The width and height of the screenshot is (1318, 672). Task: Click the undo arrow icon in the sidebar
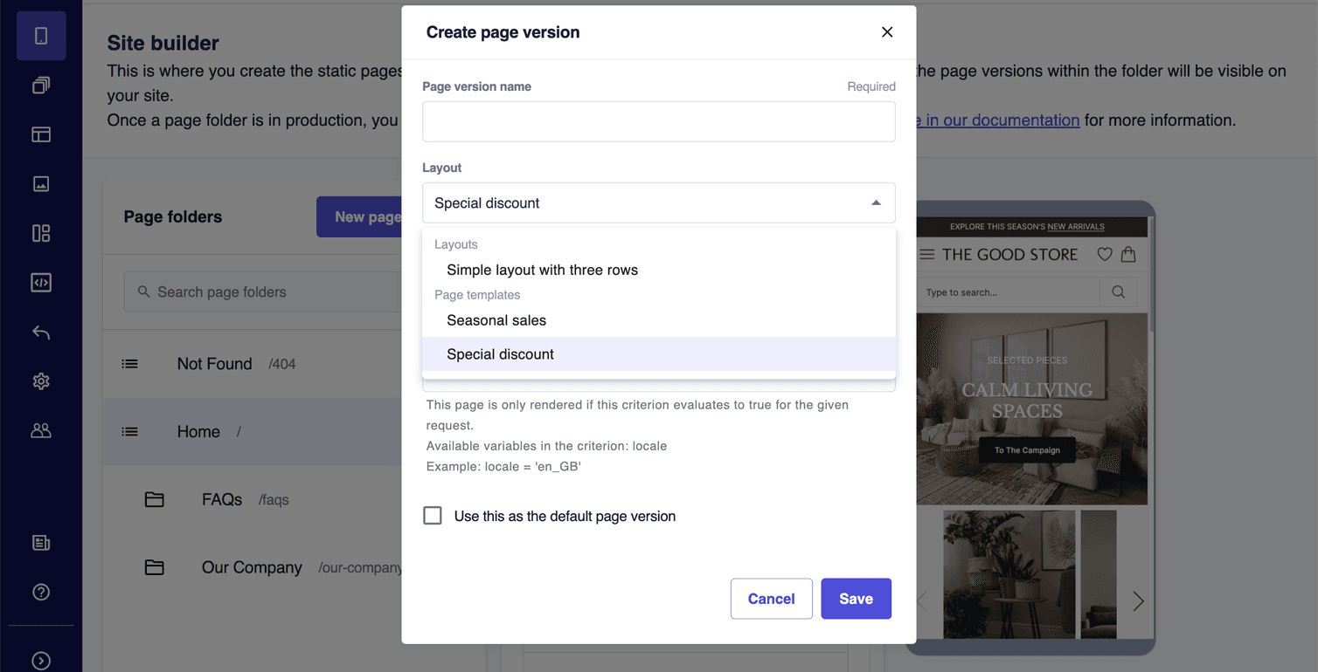pyautogui.click(x=41, y=332)
